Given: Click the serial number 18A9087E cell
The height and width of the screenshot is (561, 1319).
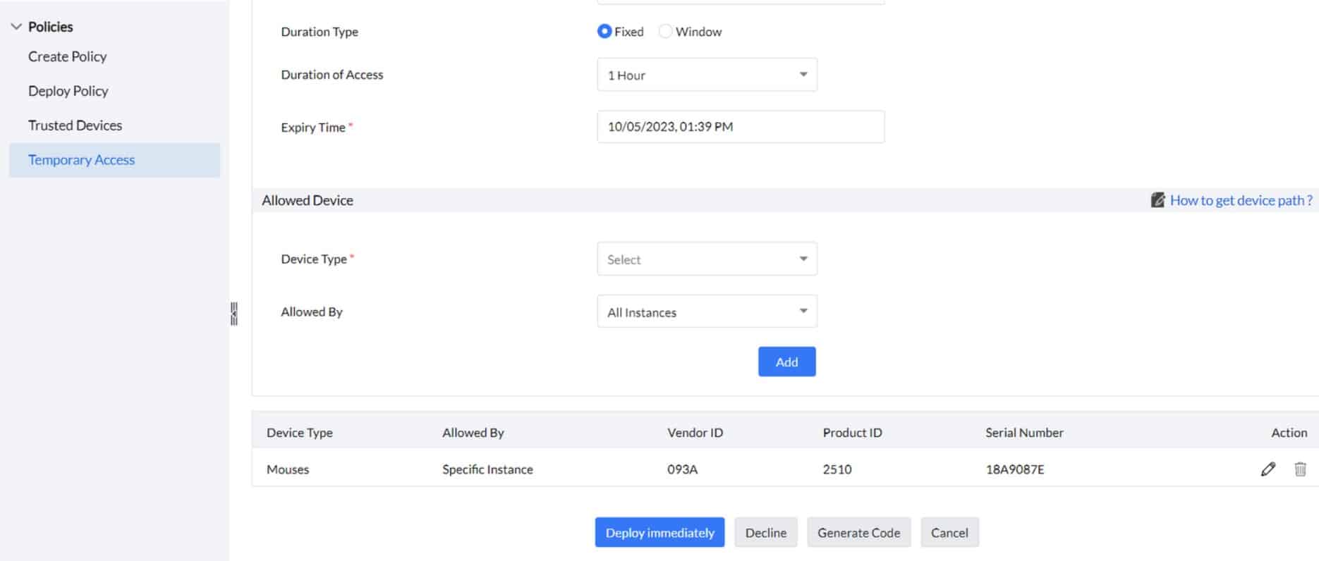Looking at the screenshot, I should point(1014,469).
